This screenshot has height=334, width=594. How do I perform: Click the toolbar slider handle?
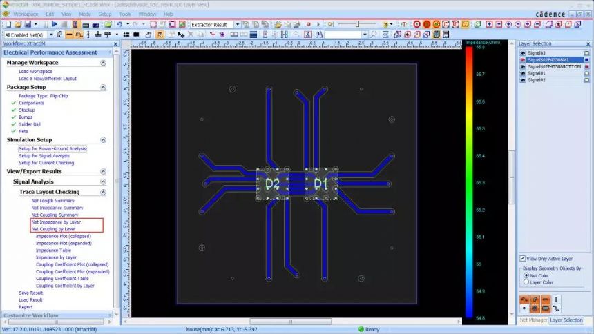click(x=358, y=24)
